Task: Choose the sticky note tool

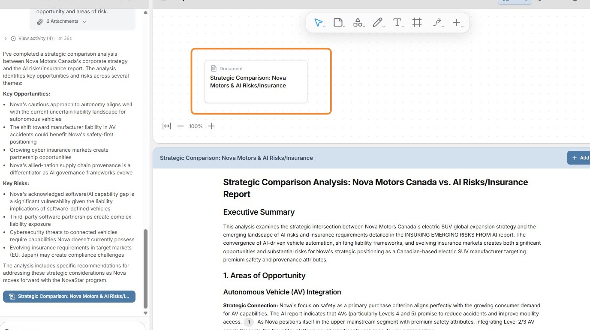Action: coord(338,23)
